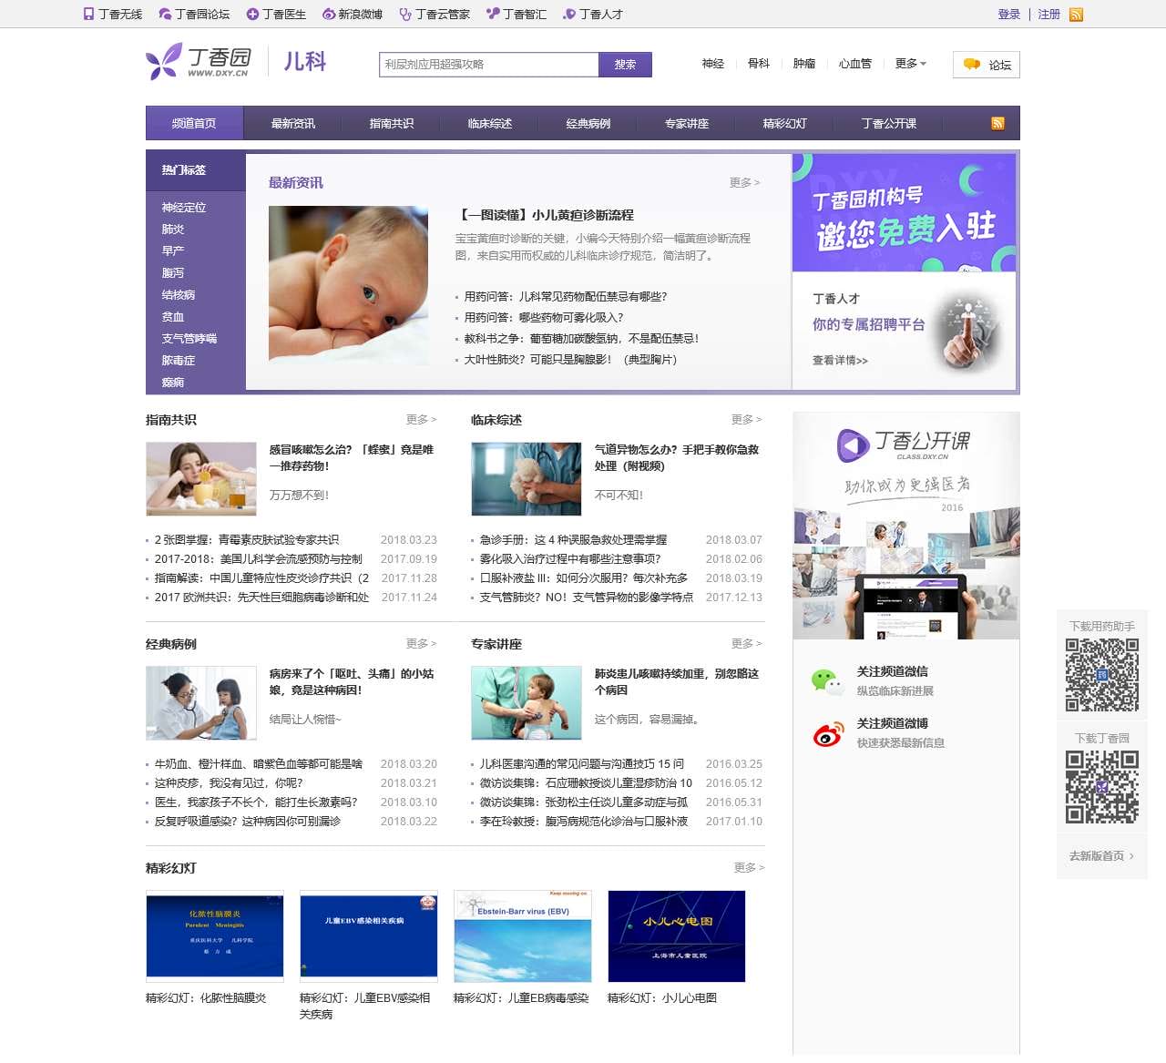1166x1063 pixels.
Task: Click the 下载丁香园 QR code
Action: pyautogui.click(x=1102, y=787)
